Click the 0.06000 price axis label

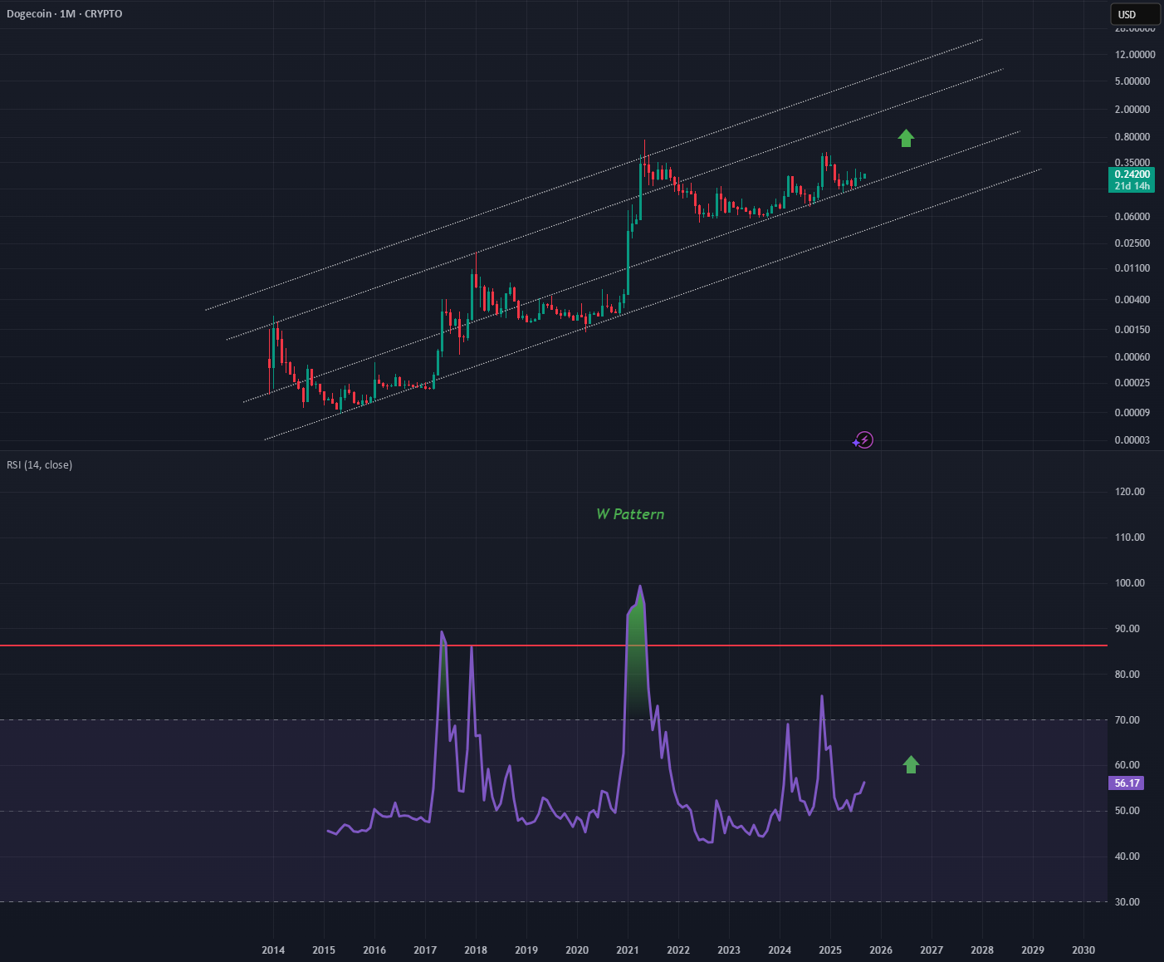click(1132, 217)
